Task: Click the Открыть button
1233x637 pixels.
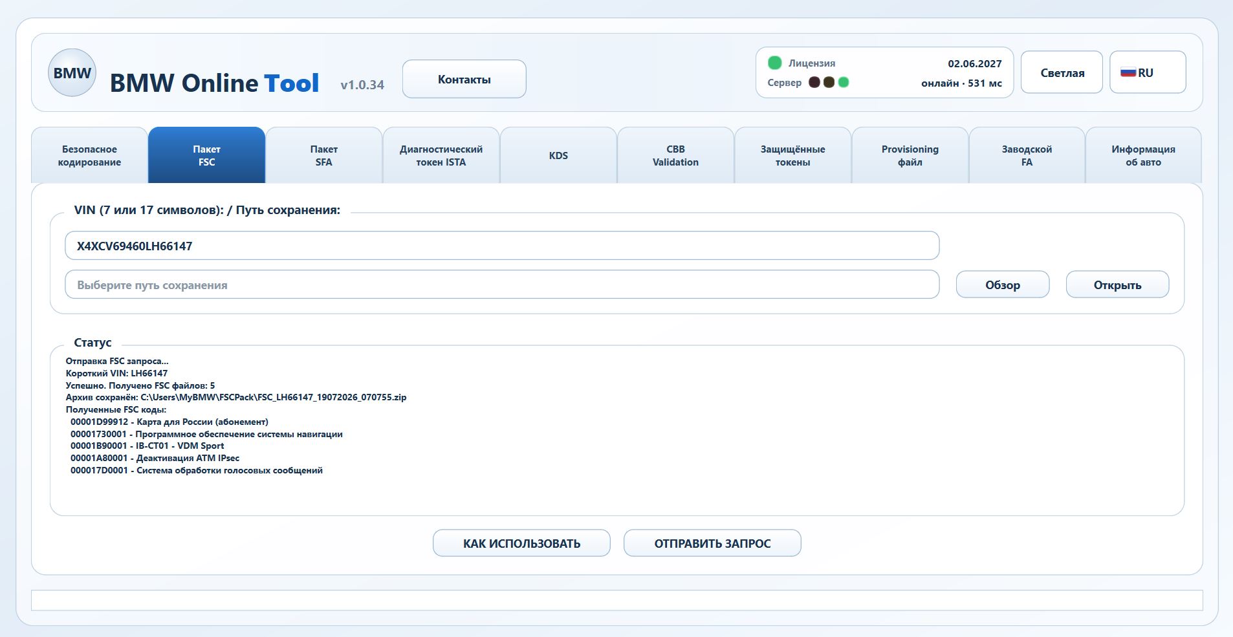Action: 1117,285
